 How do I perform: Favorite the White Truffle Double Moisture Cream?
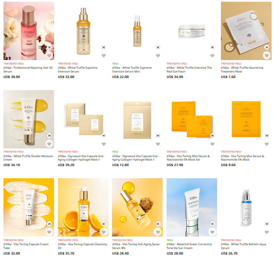tap(49, 144)
